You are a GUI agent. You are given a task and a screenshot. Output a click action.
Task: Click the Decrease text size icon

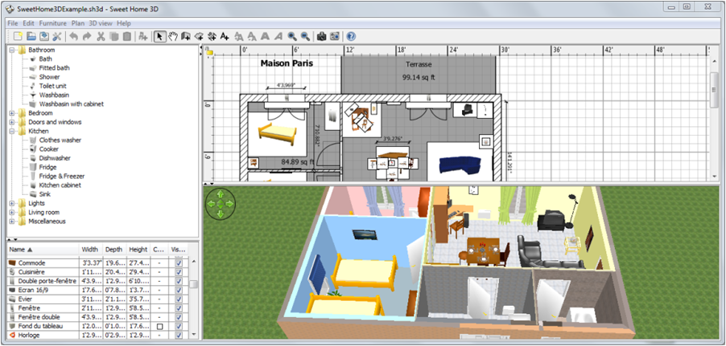click(x=253, y=36)
